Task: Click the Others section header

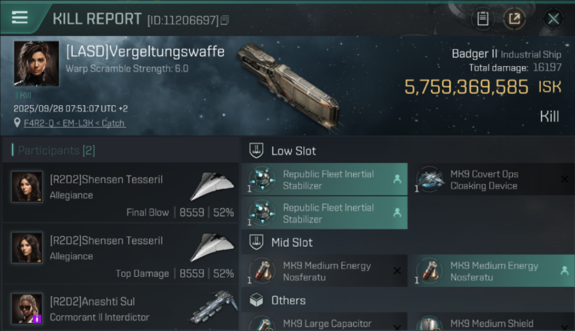Action: point(288,301)
